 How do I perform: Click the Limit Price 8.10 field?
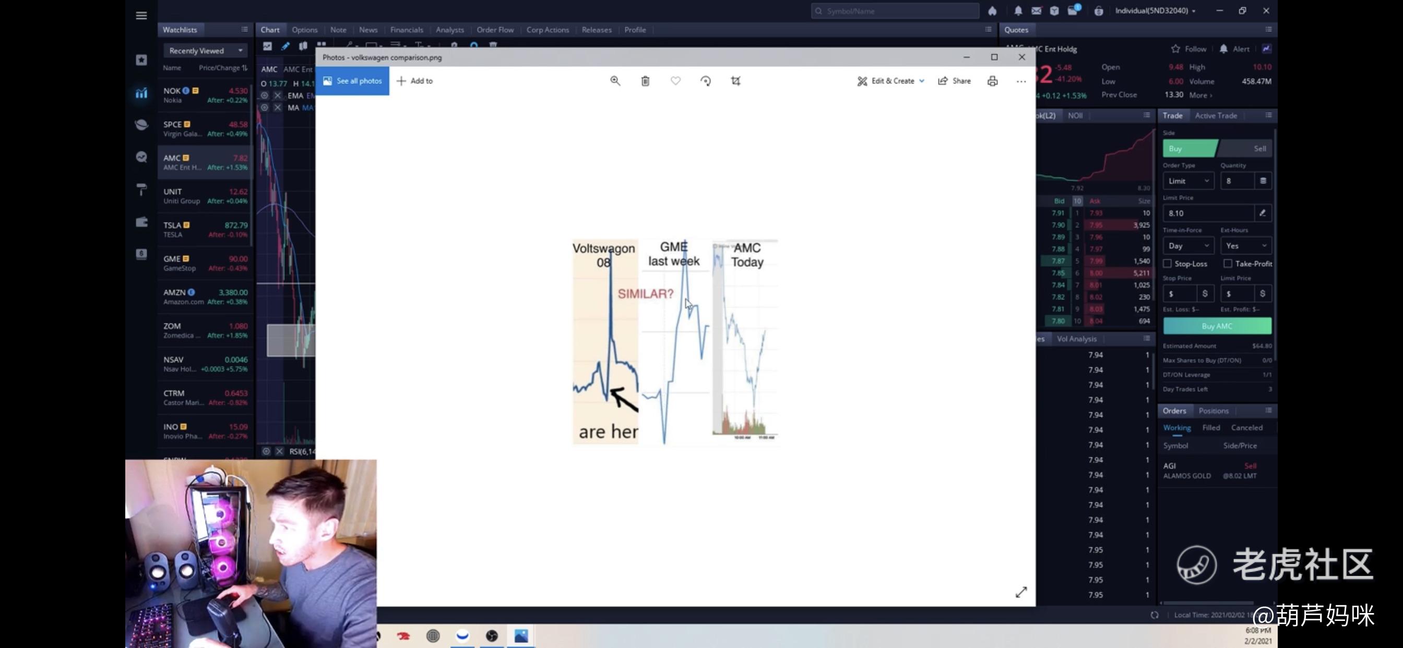[x=1208, y=213]
